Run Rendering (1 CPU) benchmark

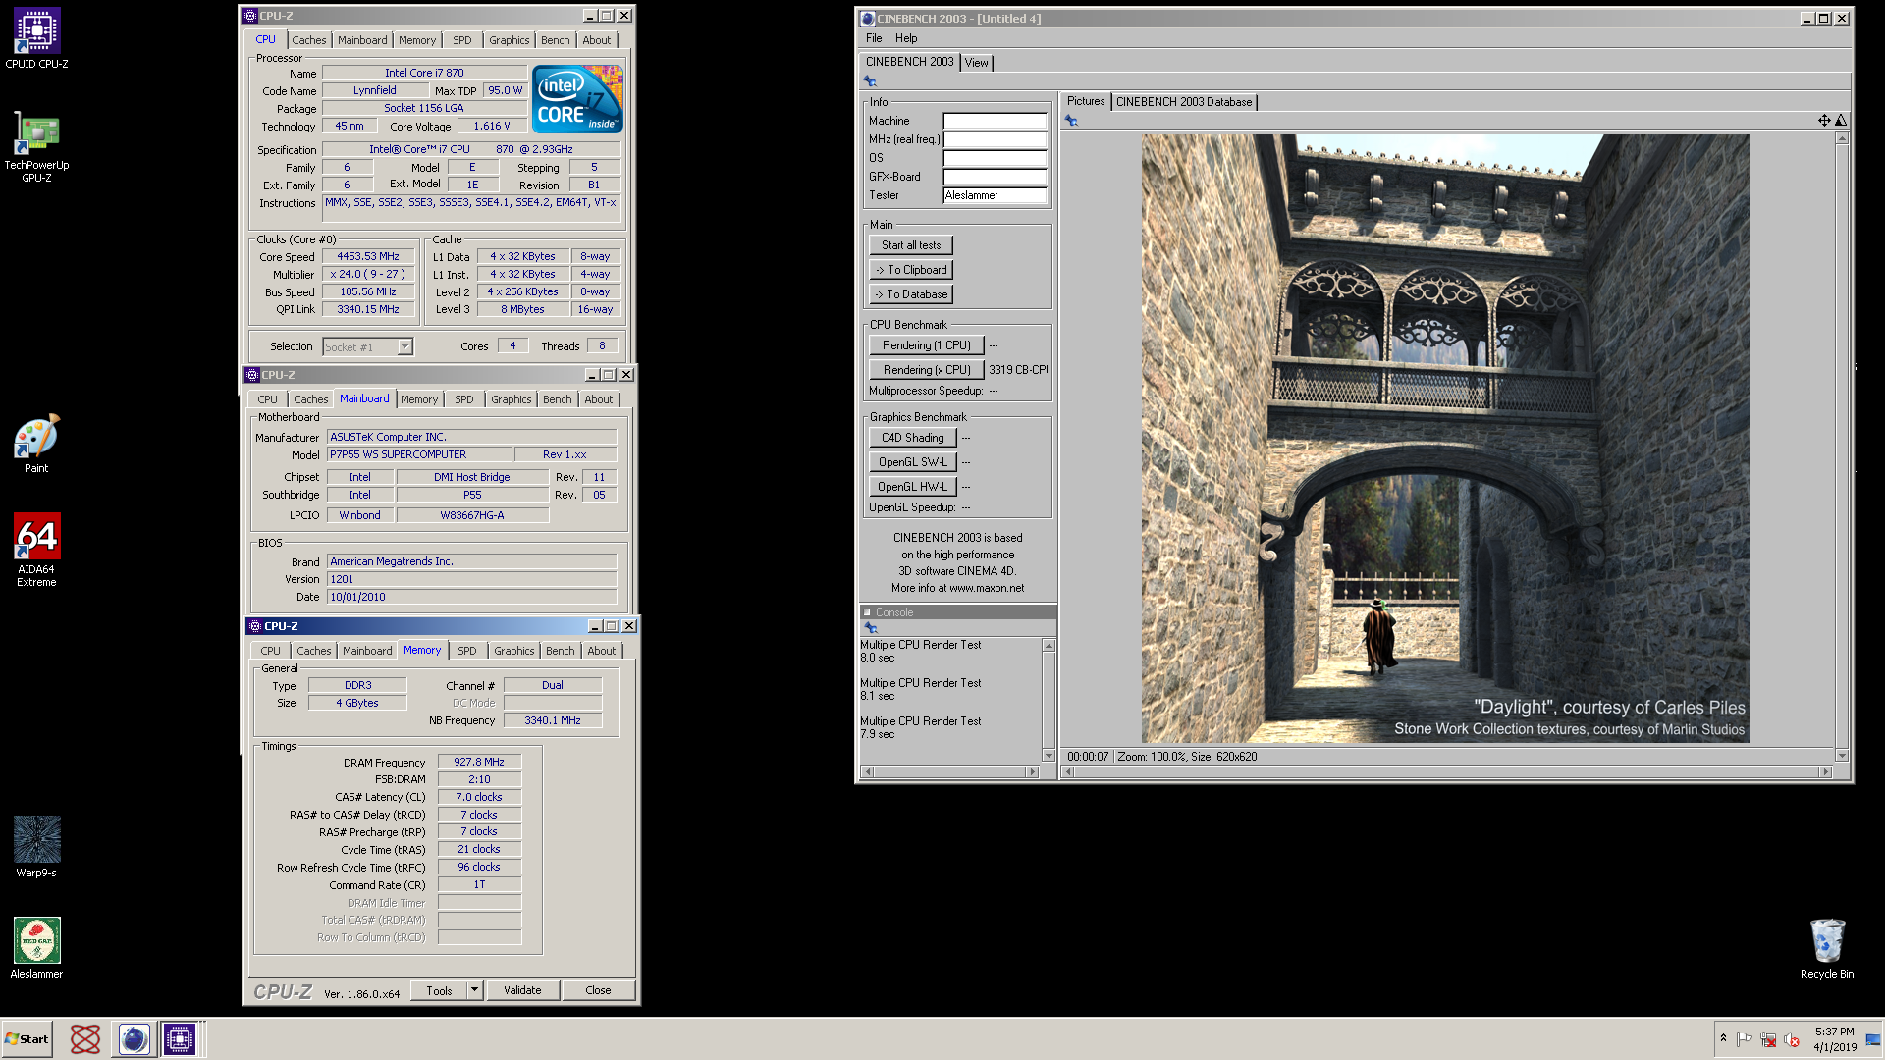pyautogui.click(x=926, y=345)
